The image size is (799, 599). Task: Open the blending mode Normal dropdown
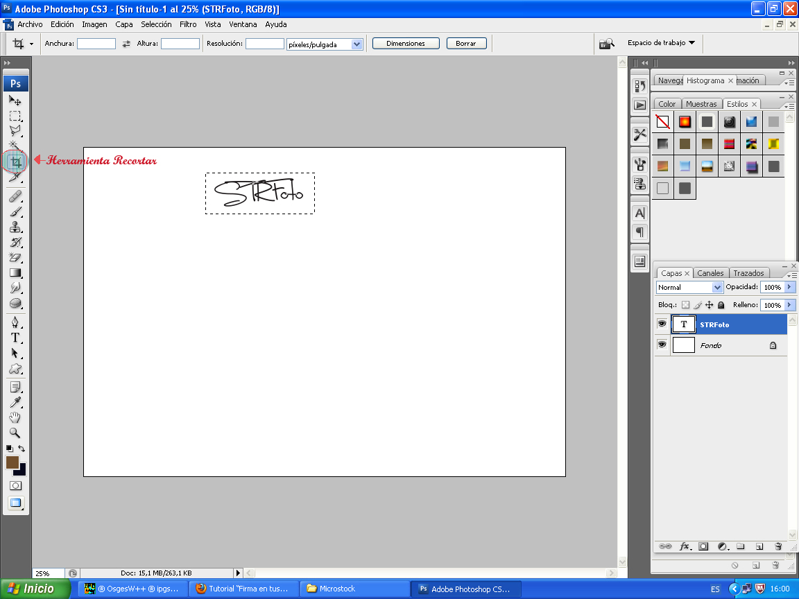717,287
